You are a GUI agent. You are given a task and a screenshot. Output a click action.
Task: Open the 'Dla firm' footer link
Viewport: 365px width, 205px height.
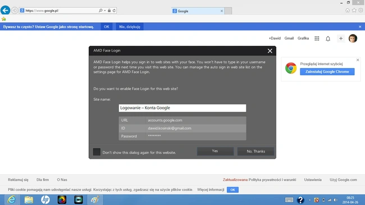(43, 180)
